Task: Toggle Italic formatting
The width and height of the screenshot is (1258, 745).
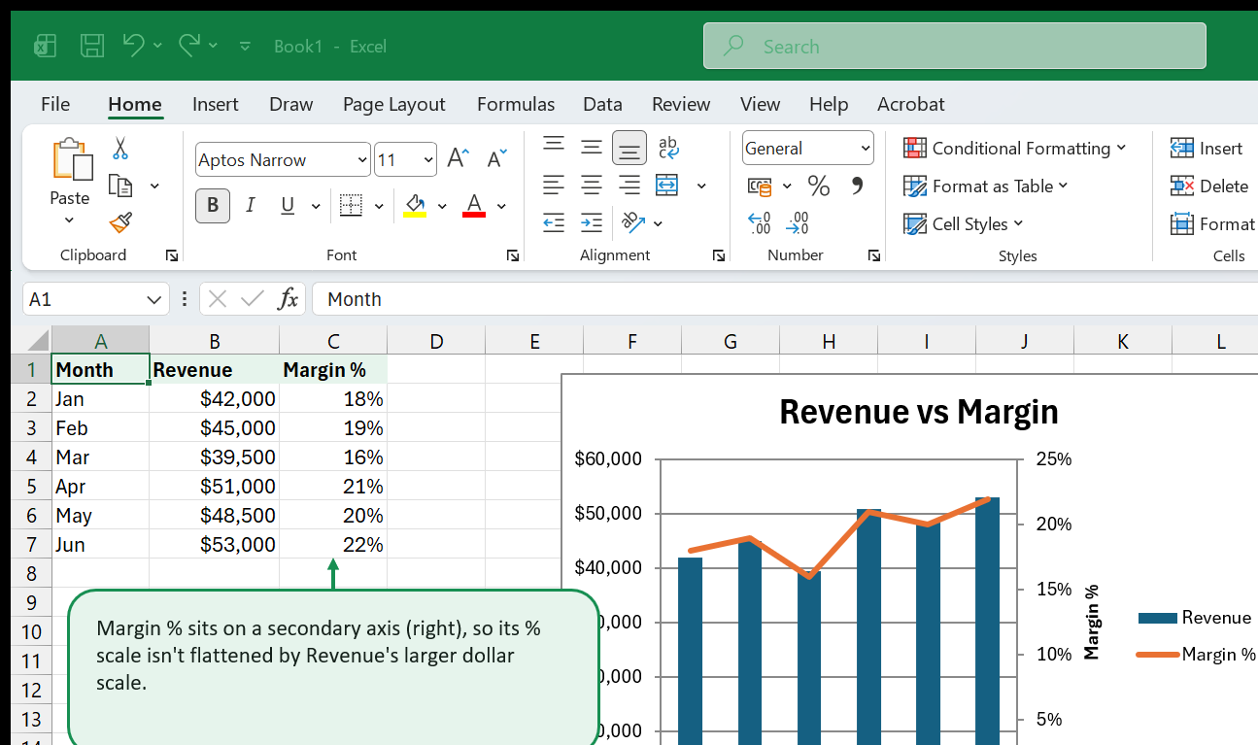Action: (251, 205)
